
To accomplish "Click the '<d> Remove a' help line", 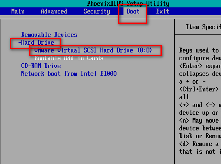I will [x=199, y=144].
